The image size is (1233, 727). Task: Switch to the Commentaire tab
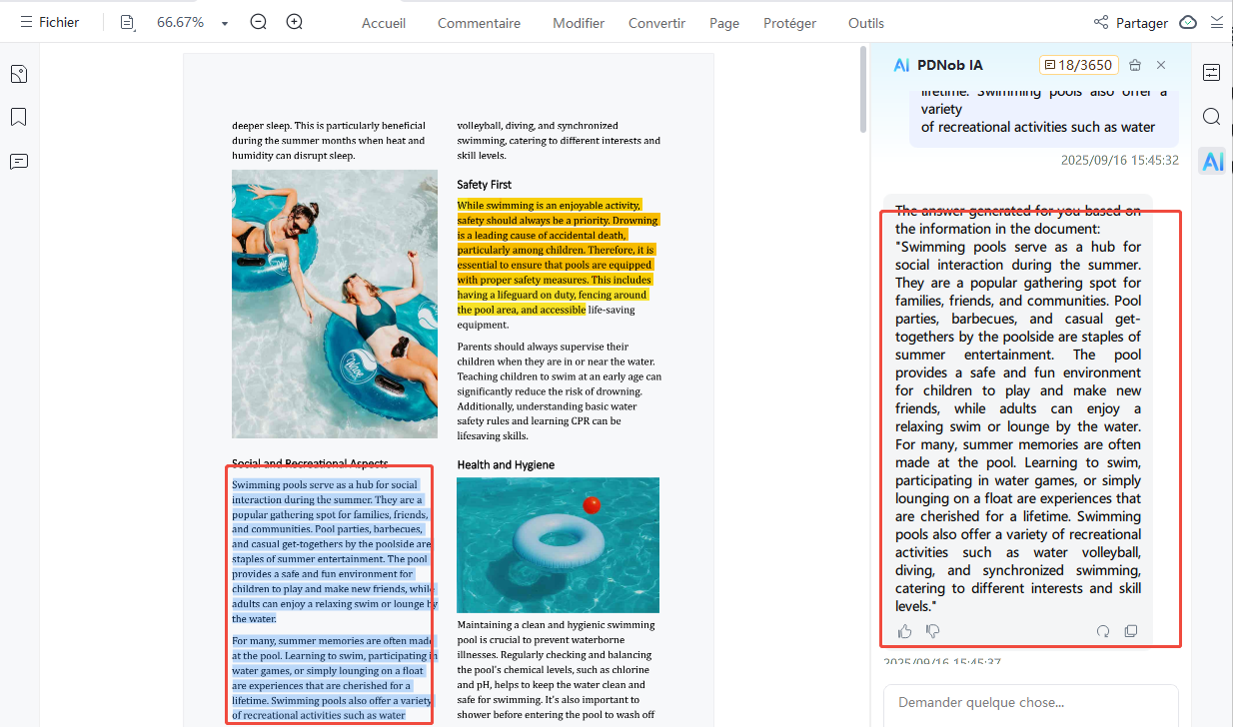coord(479,23)
